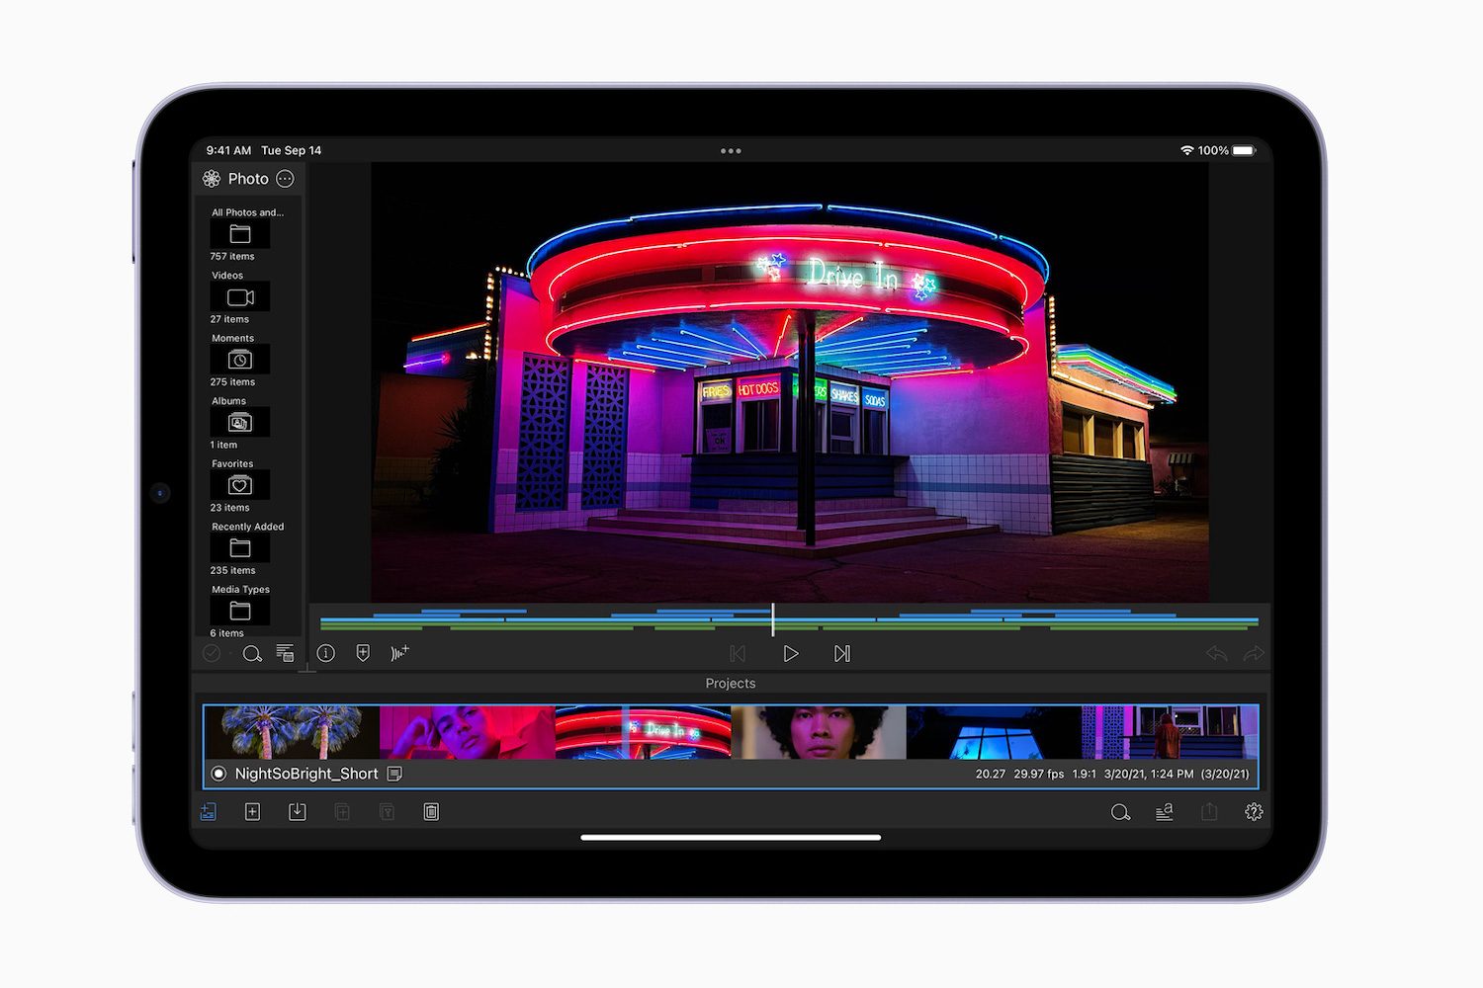Open the NightSoBright_Short project notes icon
The height and width of the screenshot is (988, 1483).
tap(394, 774)
